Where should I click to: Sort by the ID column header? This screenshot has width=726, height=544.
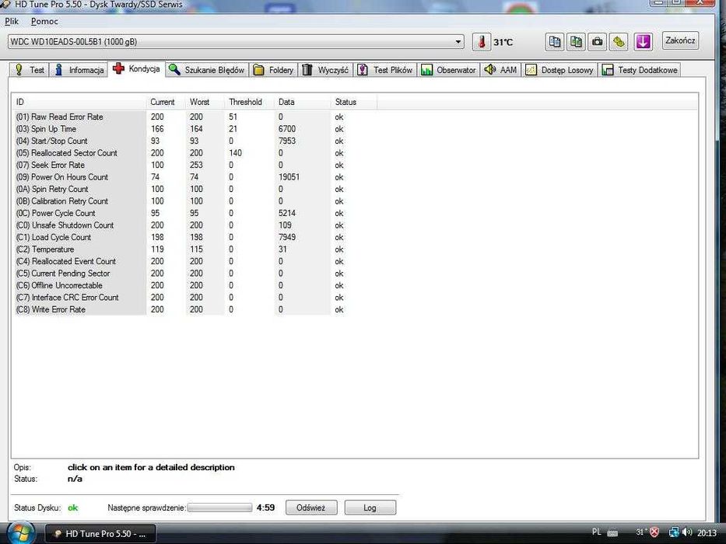click(x=79, y=102)
